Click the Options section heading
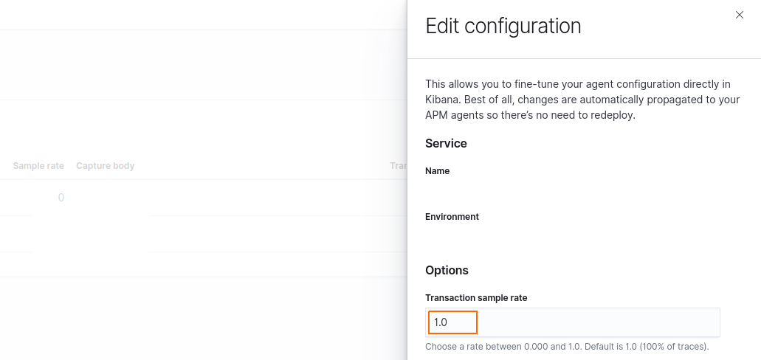Viewport: 761px width, 360px height. (x=447, y=270)
